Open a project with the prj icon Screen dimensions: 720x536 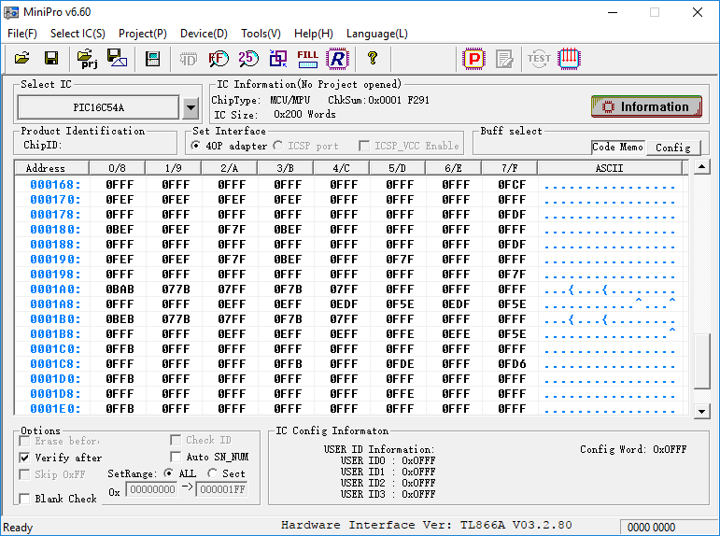click(x=87, y=58)
